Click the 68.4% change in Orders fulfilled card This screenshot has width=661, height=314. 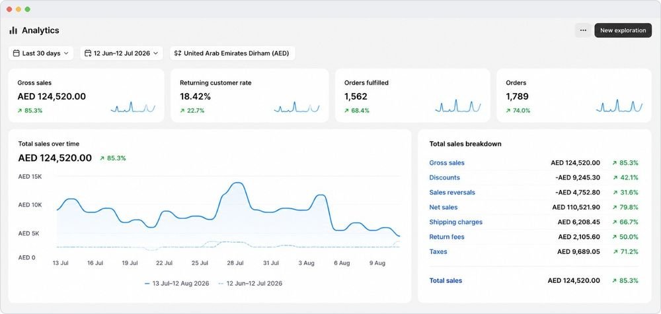(x=357, y=111)
